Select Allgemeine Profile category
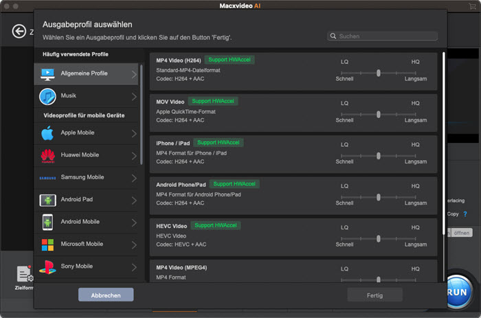 pyautogui.click(x=86, y=74)
